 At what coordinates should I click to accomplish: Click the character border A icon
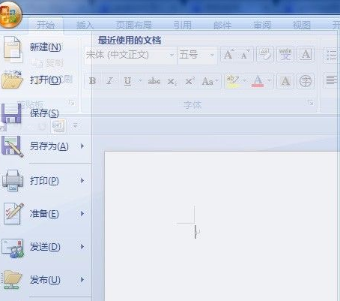coord(306,54)
